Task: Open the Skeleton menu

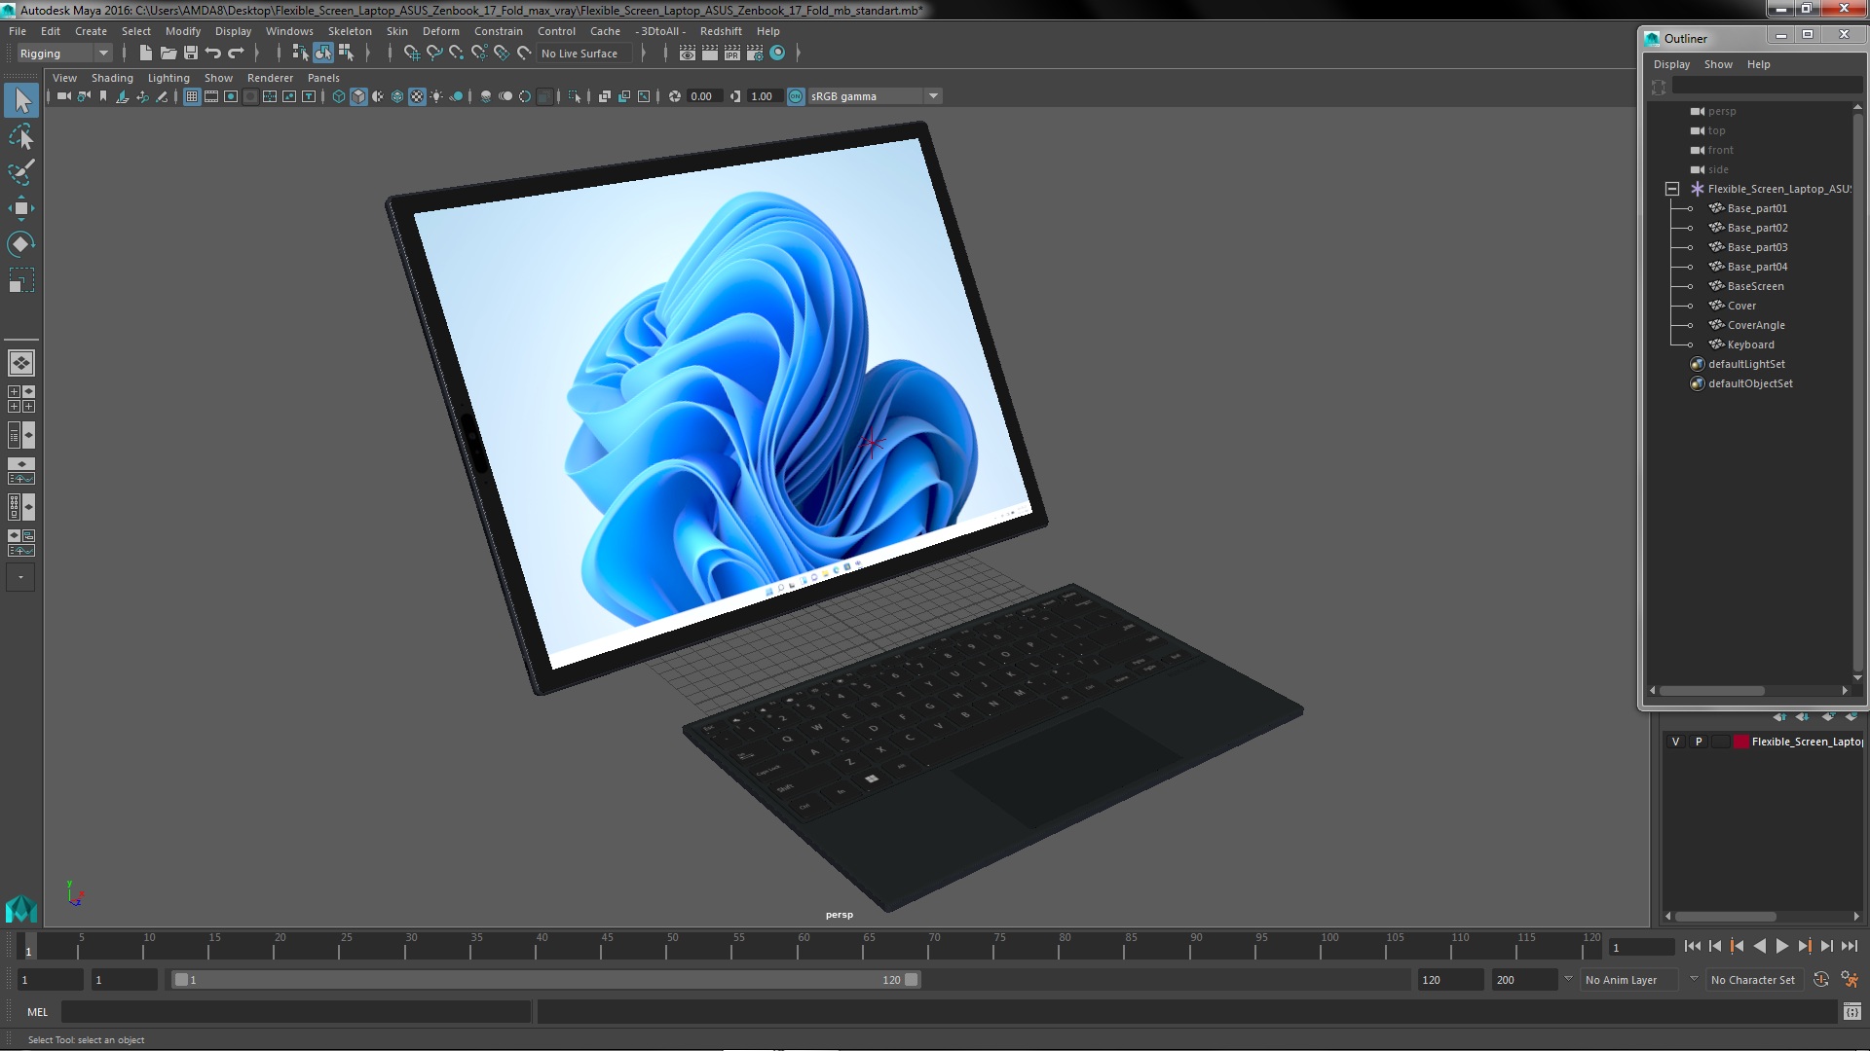Action: pos(350,31)
